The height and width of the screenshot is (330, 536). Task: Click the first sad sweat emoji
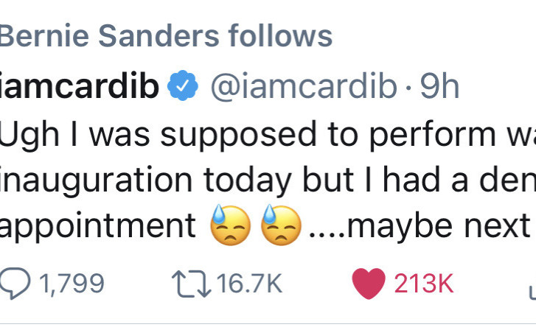tap(230, 225)
